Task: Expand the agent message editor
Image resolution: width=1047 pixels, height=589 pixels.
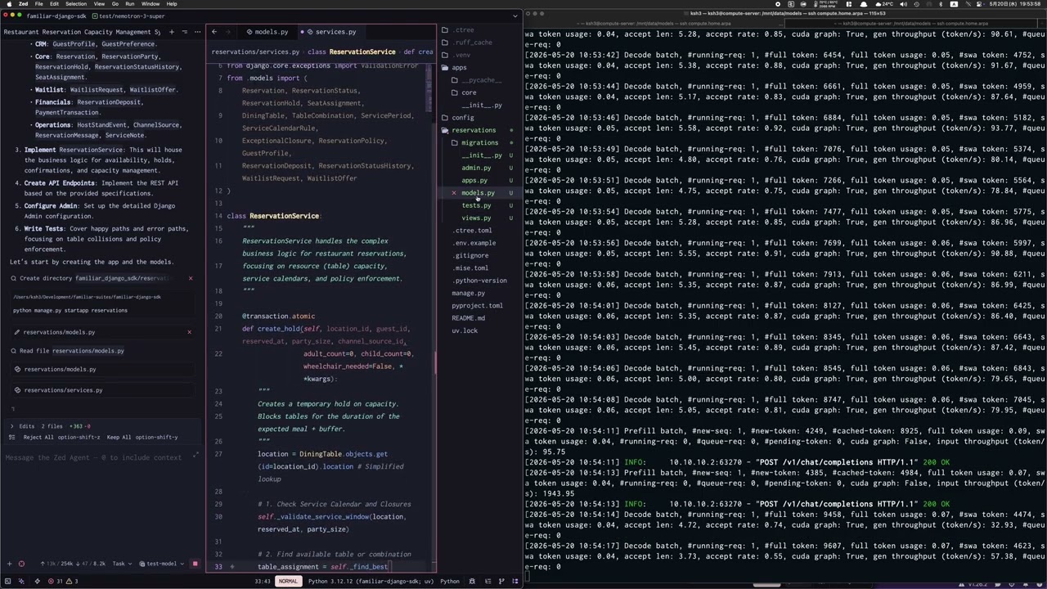Action: [x=195, y=455]
